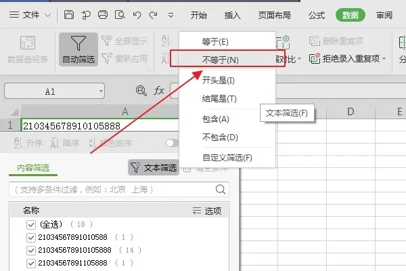Image resolution: width=406 pixels, height=271 pixels.
Task: Select the 数据 ribbon tab
Action: pyautogui.click(x=351, y=15)
